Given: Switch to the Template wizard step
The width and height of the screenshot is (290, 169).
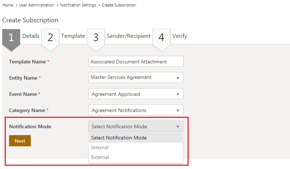Looking at the screenshot, I should pyautogui.click(x=73, y=36).
